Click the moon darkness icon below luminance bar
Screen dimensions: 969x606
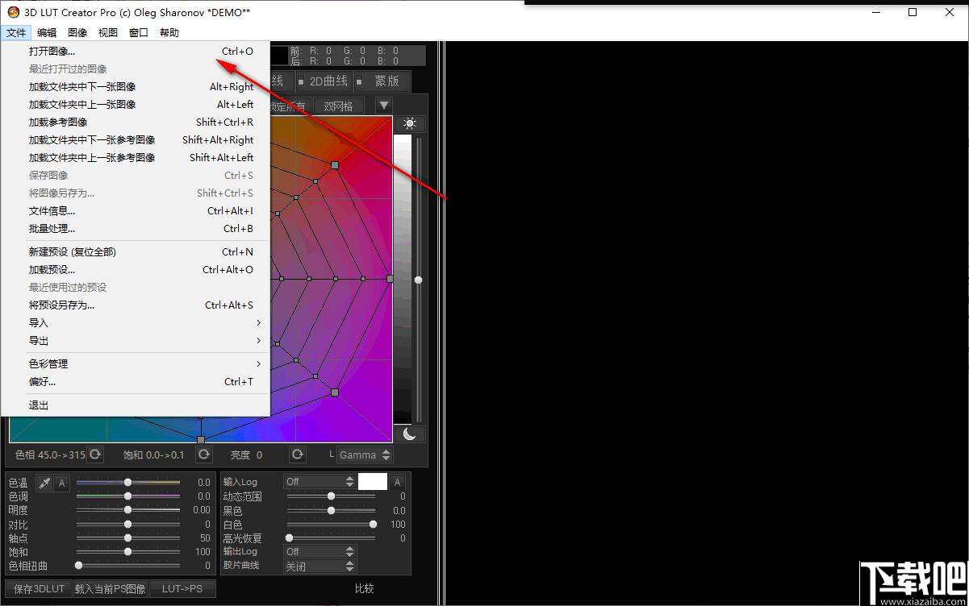pyautogui.click(x=410, y=434)
